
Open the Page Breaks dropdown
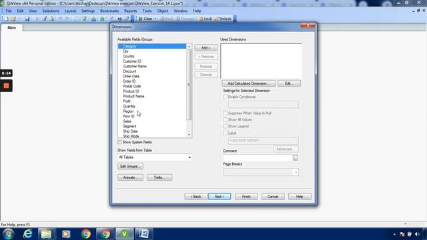click(x=261, y=172)
